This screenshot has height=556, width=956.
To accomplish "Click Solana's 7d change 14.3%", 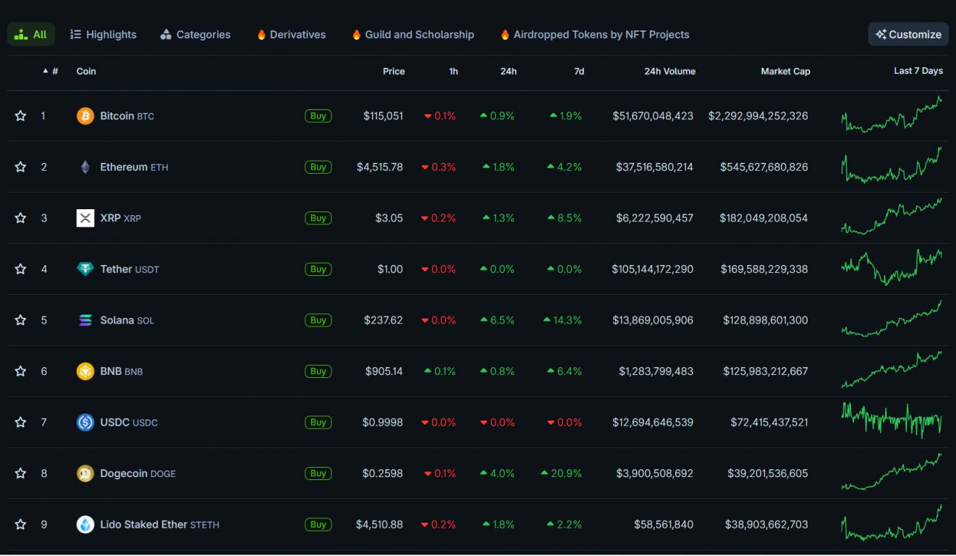I will click(562, 320).
